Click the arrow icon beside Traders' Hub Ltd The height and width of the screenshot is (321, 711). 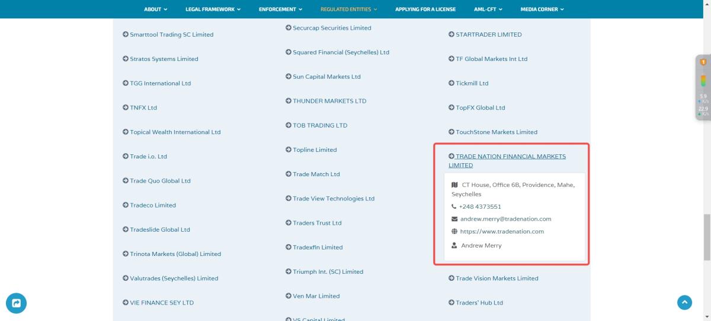[451, 303]
